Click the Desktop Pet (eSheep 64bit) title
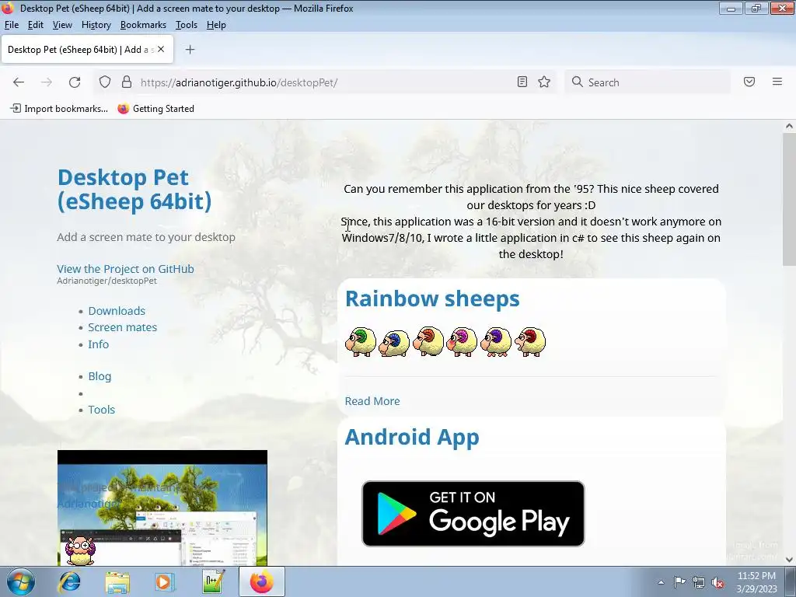Image resolution: width=796 pixels, height=597 pixels. (134, 190)
